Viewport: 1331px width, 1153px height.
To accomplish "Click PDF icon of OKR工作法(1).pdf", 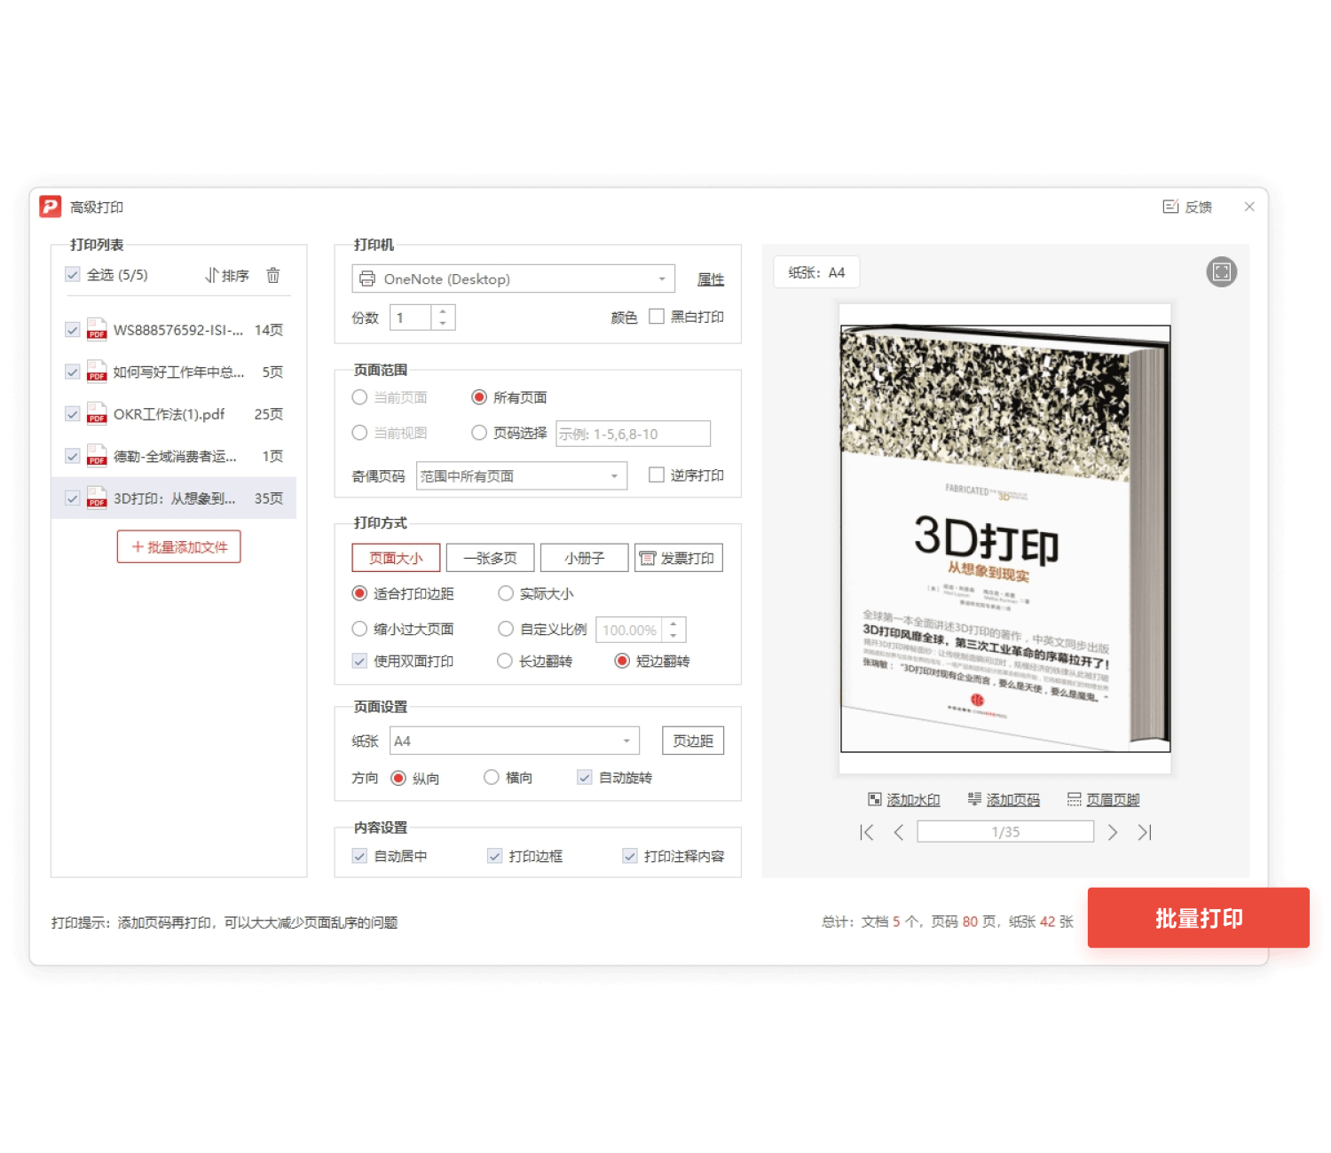I will [x=97, y=413].
